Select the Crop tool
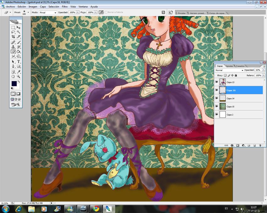The height and width of the screenshot is (213, 267). pyautogui.click(x=13, y=37)
